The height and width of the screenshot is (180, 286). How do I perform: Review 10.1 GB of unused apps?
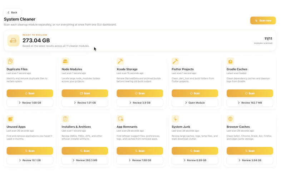[x=30, y=160]
